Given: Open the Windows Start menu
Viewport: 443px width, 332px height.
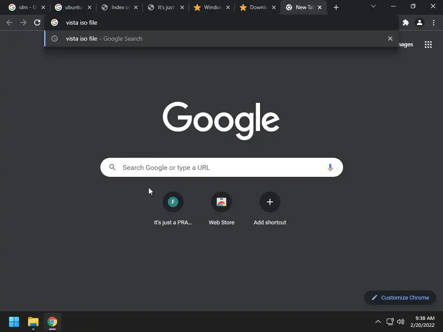Looking at the screenshot, I should [14, 322].
